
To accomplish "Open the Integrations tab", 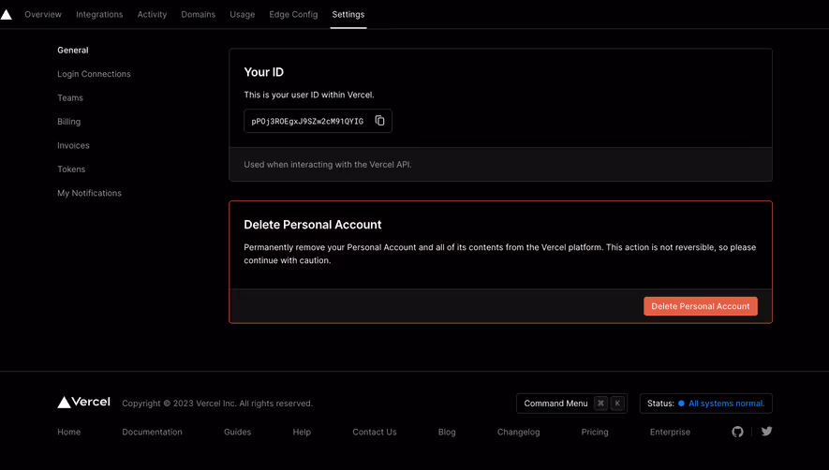I will (99, 14).
